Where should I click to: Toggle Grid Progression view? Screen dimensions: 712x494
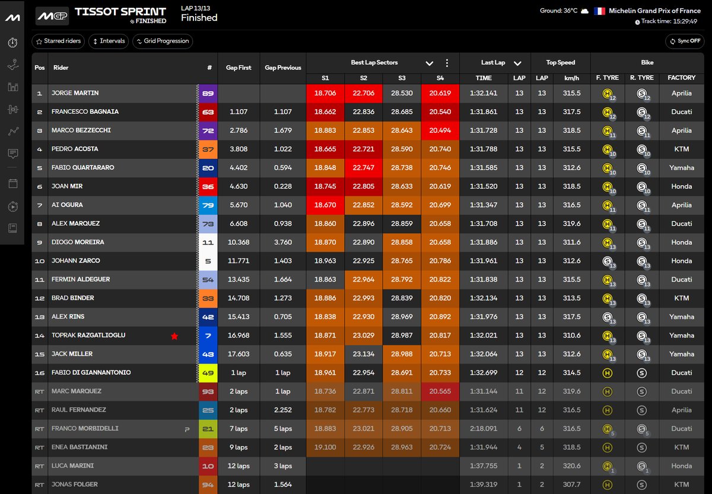163,41
